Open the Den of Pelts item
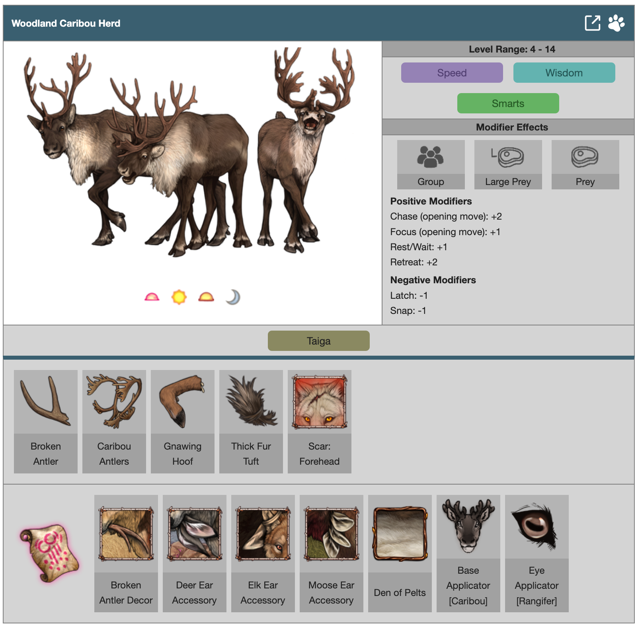Screen dimensions: 636x627 click(400, 553)
